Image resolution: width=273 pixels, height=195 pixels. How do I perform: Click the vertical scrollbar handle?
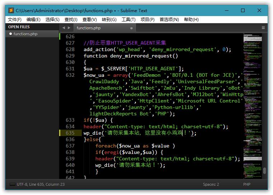pyautogui.click(x=265, y=170)
